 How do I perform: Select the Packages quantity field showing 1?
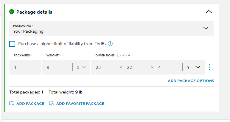(x=25, y=67)
